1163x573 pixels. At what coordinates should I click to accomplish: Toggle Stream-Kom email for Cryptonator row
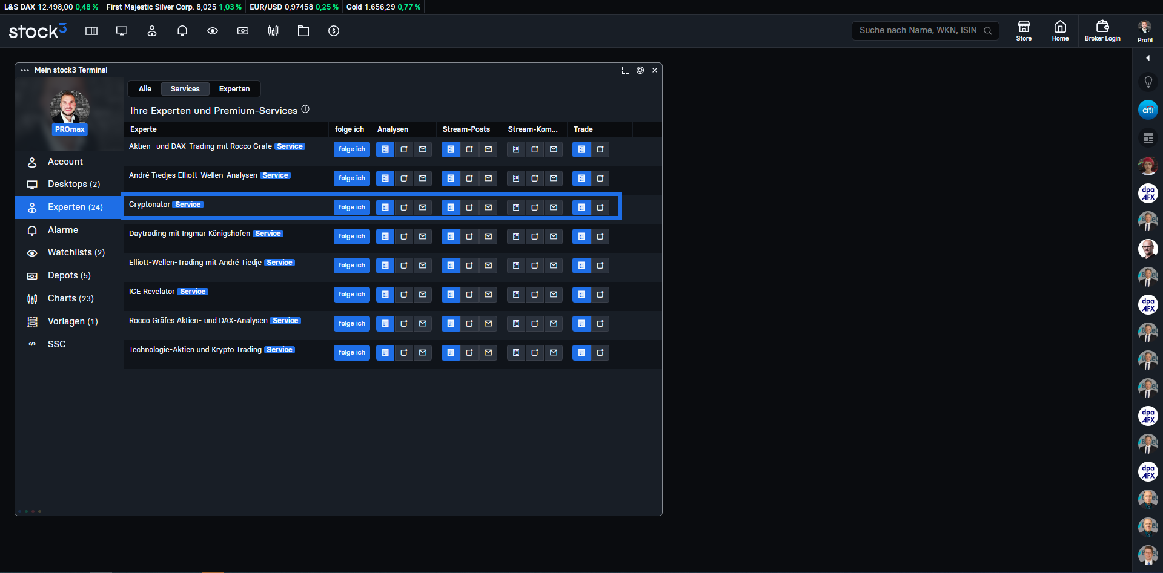pos(554,208)
